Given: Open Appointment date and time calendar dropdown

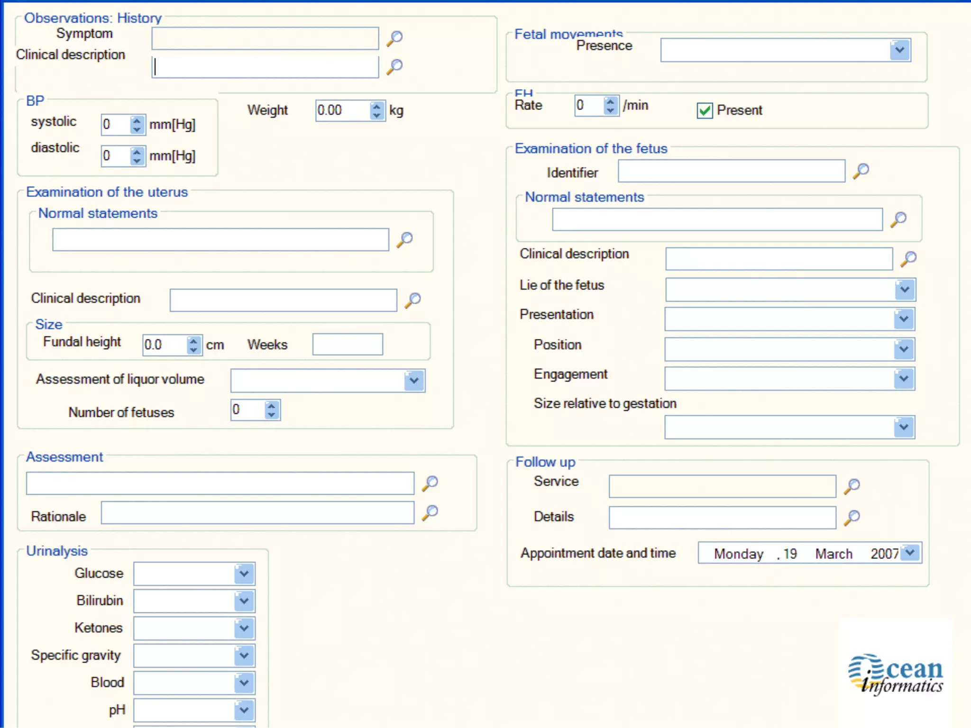Looking at the screenshot, I should pyautogui.click(x=910, y=553).
